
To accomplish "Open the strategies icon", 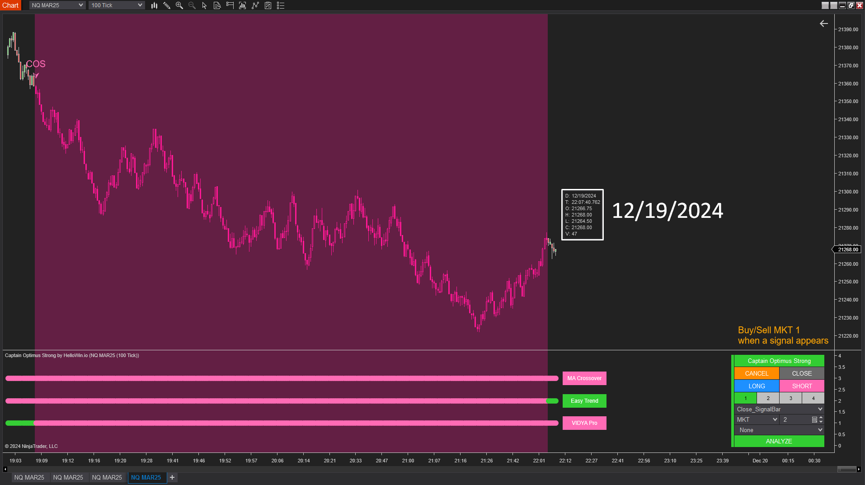I will pos(268,5).
